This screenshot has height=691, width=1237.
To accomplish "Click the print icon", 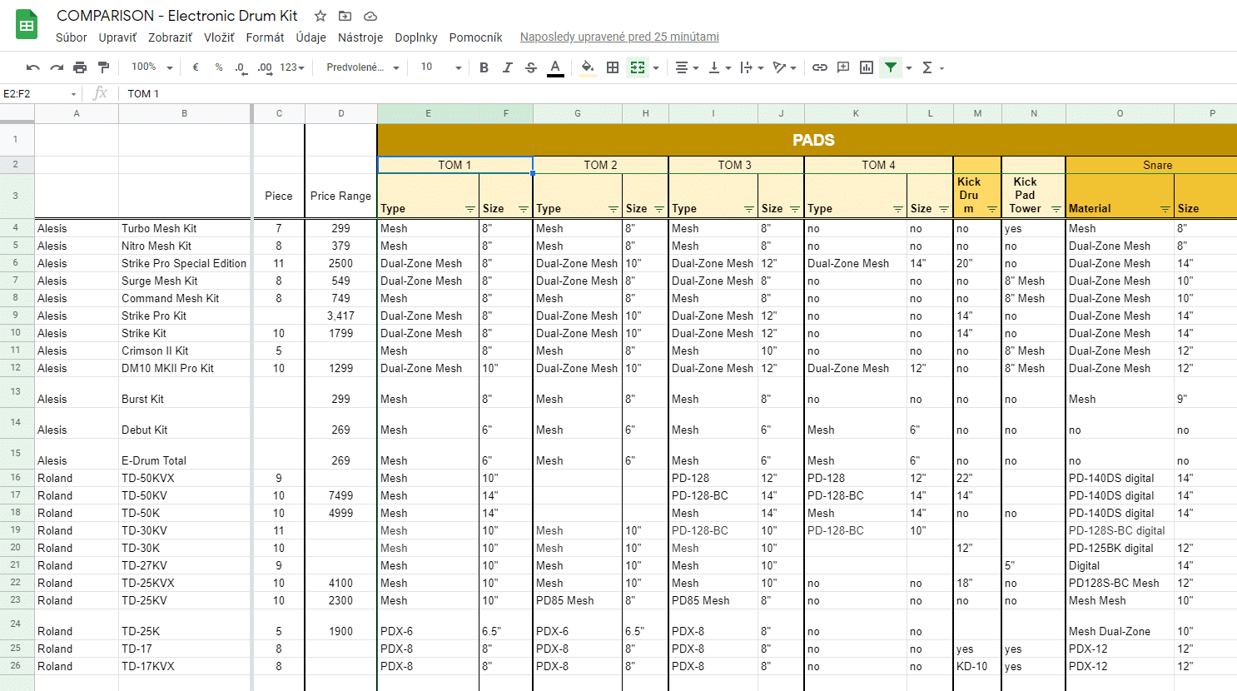I will (80, 67).
